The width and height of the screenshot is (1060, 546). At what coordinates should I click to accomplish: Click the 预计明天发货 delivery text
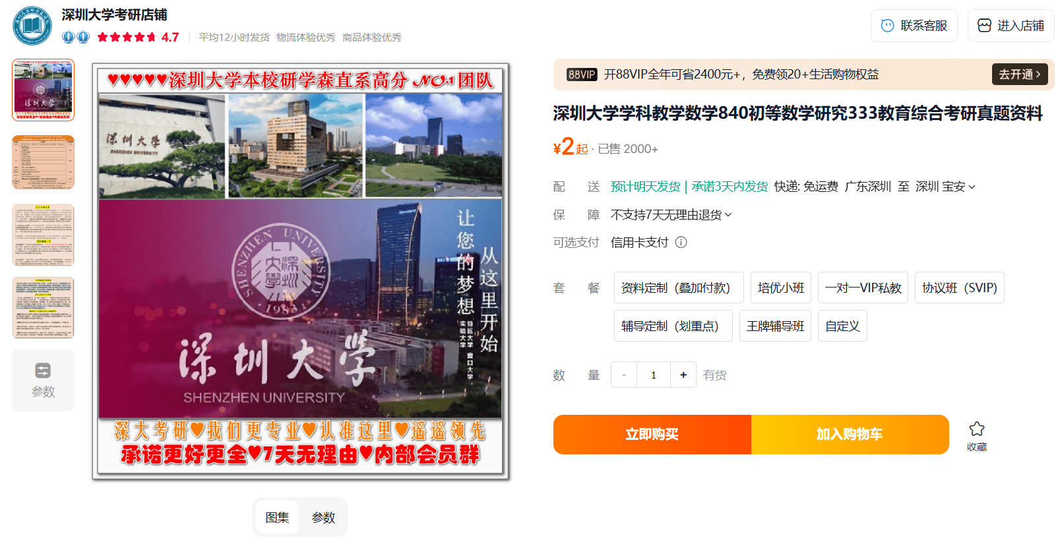645,187
